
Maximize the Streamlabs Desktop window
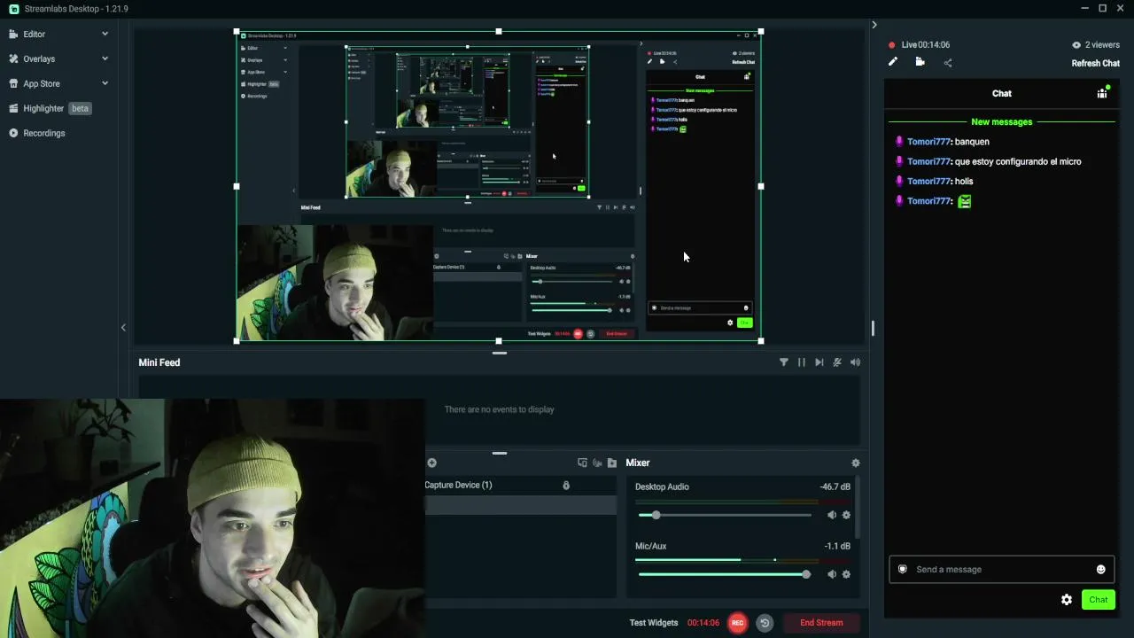1102,9
